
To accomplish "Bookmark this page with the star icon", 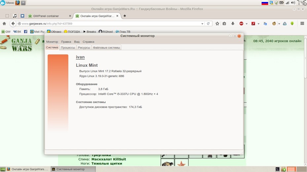I will (217, 24).
